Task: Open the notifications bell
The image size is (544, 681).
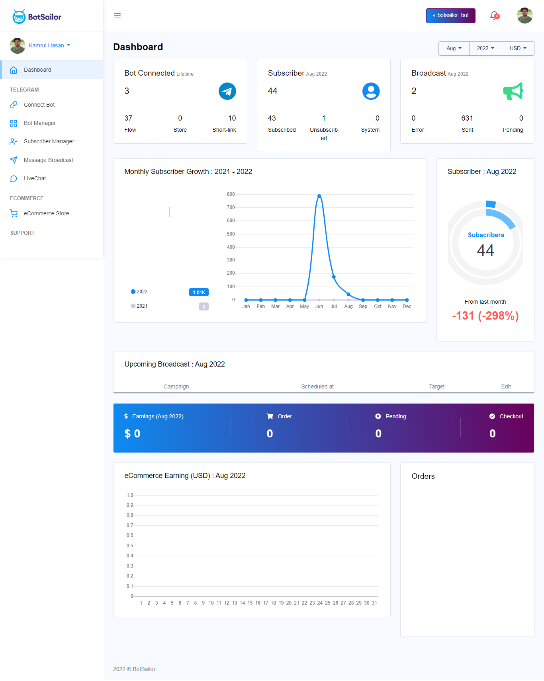Action: click(x=494, y=16)
